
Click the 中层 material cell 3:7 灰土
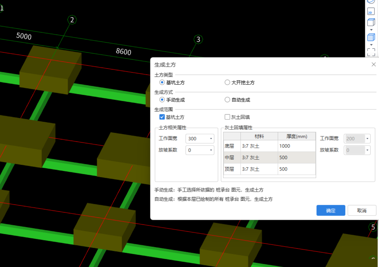259,158
